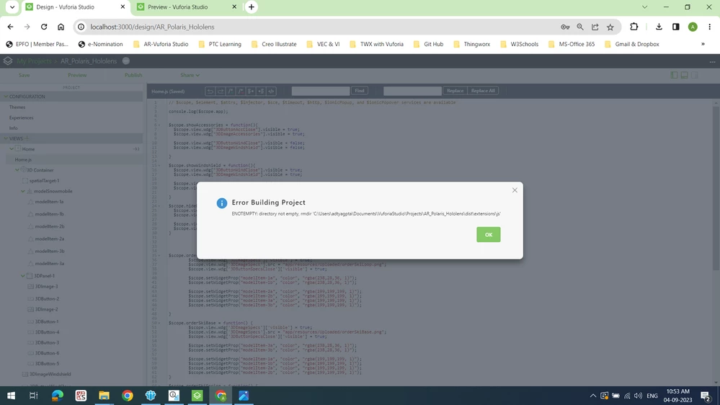Select 3DImageWindshield in tree
Viewport: 720px width, 405px height.
tap(50, 374)
